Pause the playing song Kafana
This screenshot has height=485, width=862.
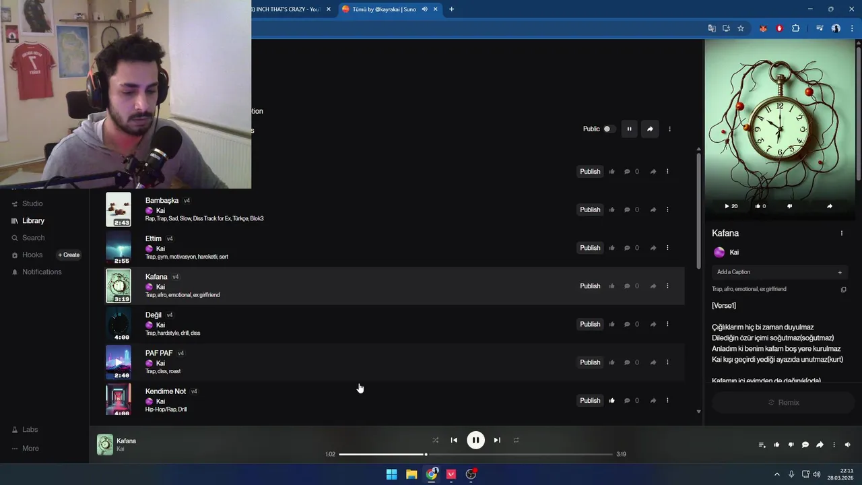click(x=475, y=441)
